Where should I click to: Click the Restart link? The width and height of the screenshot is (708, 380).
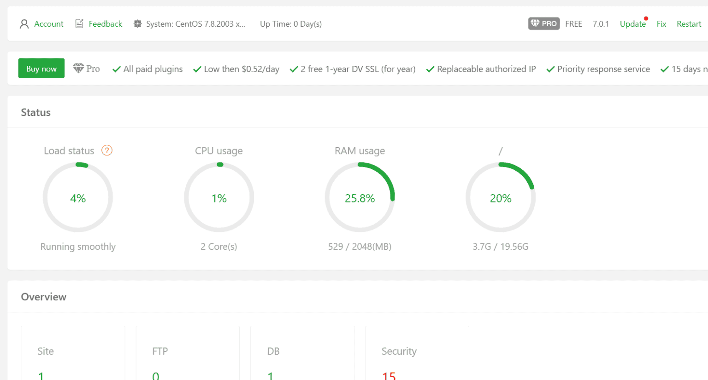click(689, 23)
